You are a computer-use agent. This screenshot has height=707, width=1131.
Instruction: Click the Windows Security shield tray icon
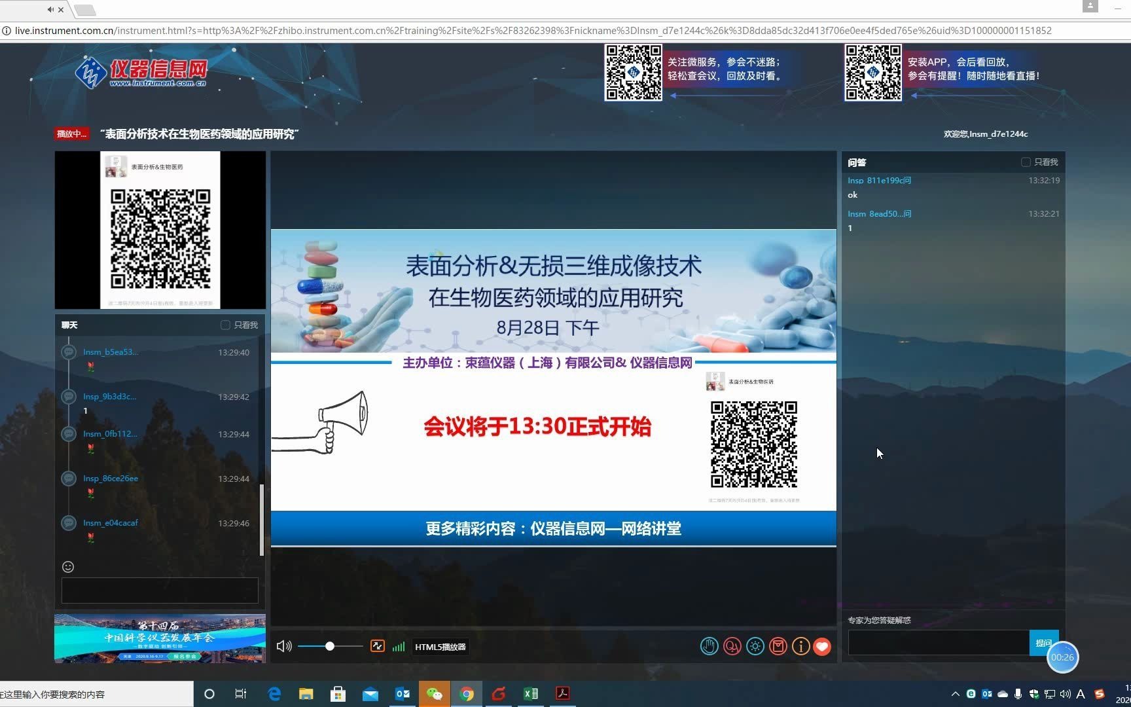[x=1034, y=694]
